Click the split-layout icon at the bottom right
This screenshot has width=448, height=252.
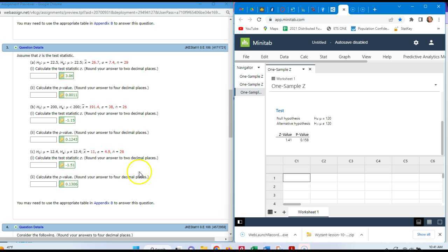click(x=440, y=222)
